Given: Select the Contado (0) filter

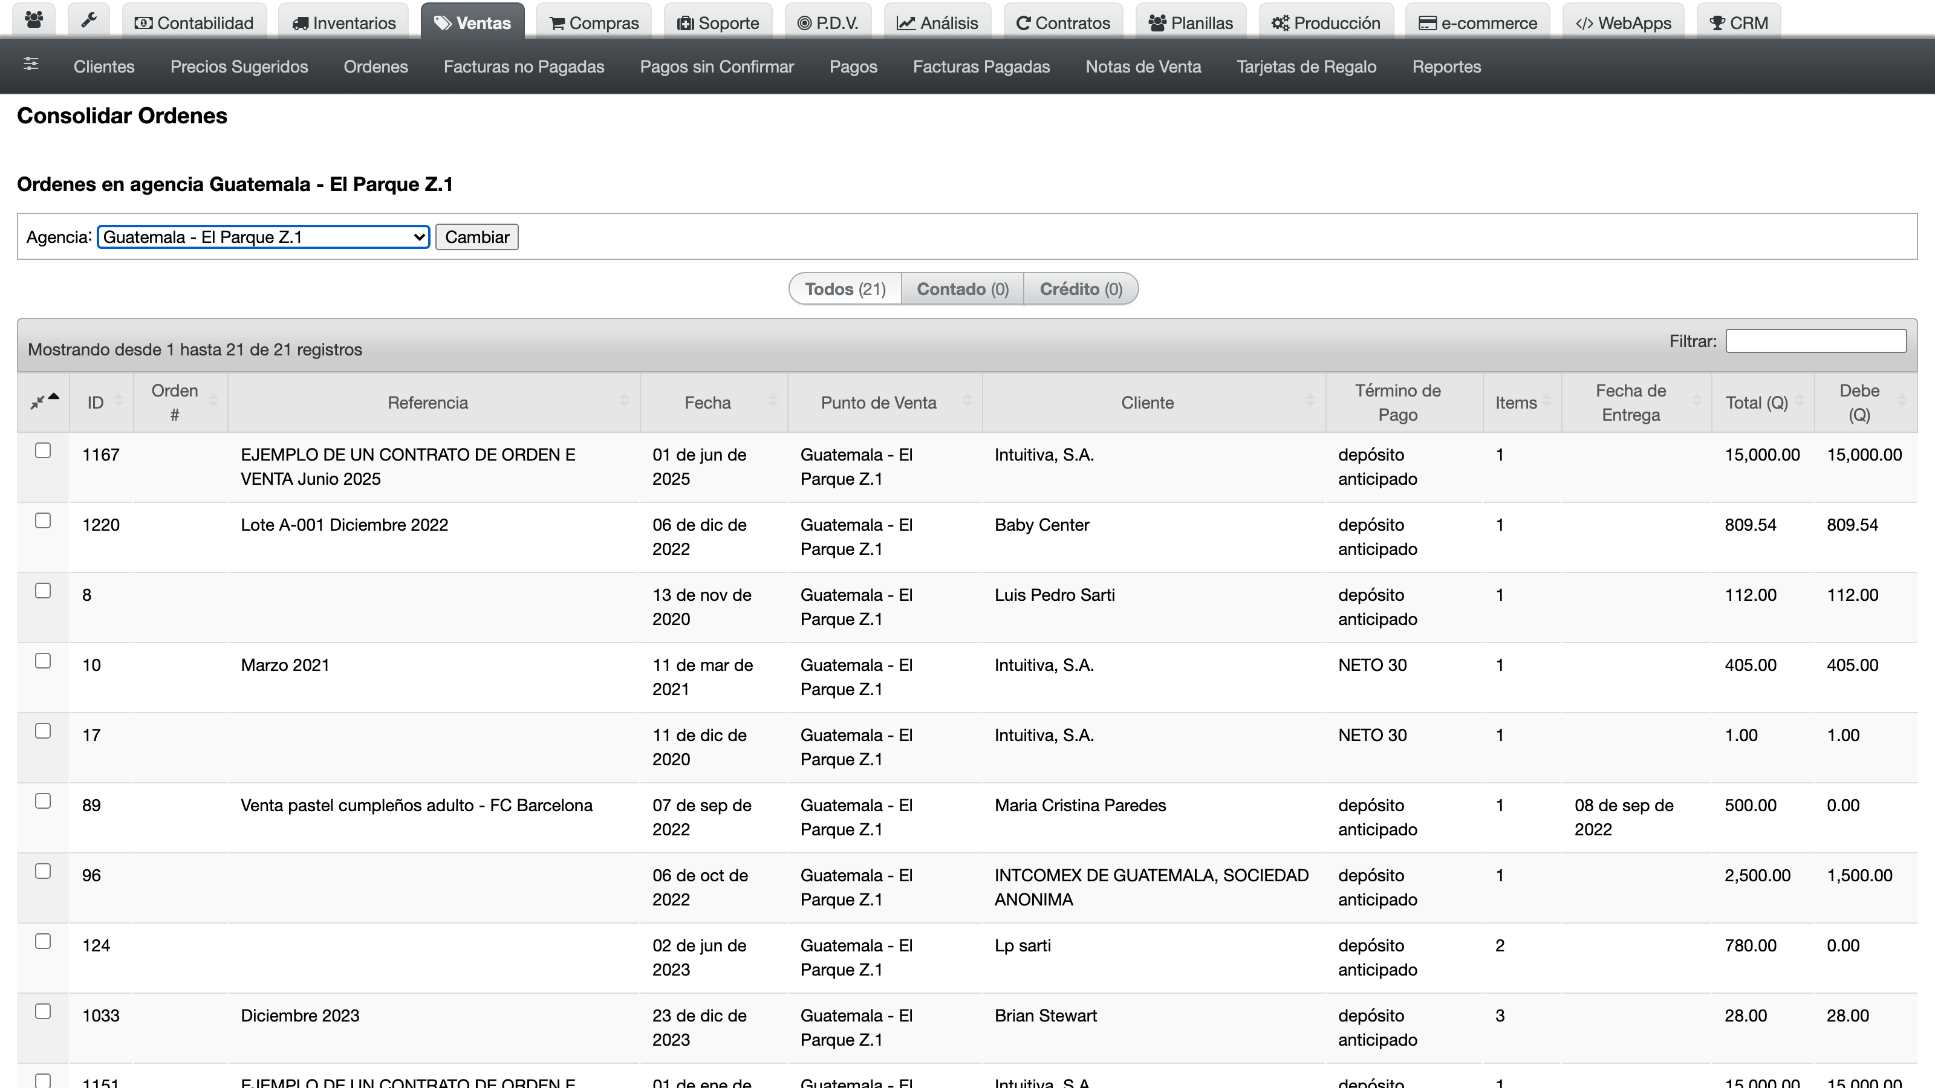Looking at the screenshot, I should click(962, 289).
